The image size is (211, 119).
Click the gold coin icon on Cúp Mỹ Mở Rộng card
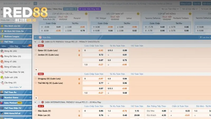(x=190, y=14)
